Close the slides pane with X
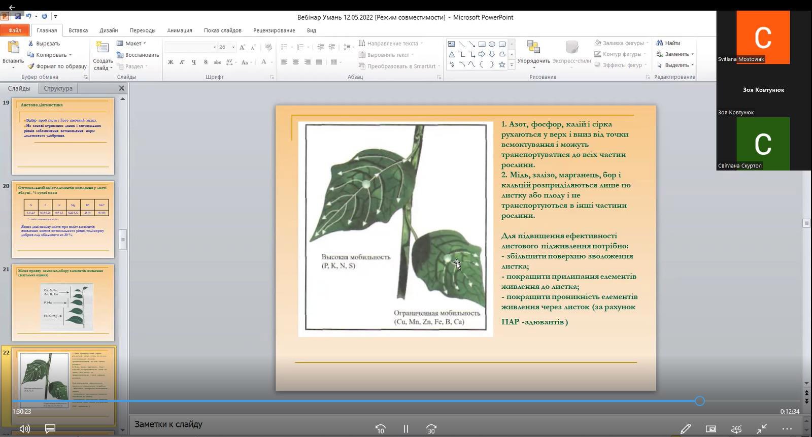Viewport: 812px width, 437px height. (x=122, y=88)
